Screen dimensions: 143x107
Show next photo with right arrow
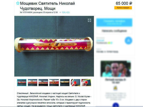tap(92, 46)
